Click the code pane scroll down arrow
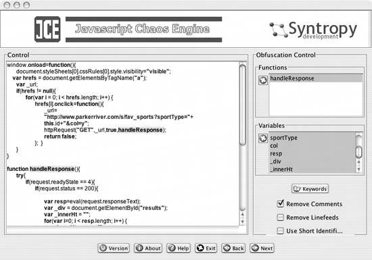This screenshot has width=372, height=260. coord(242,222)
